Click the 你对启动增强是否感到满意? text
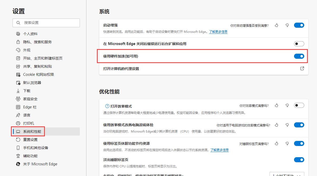 click(249, 25)
